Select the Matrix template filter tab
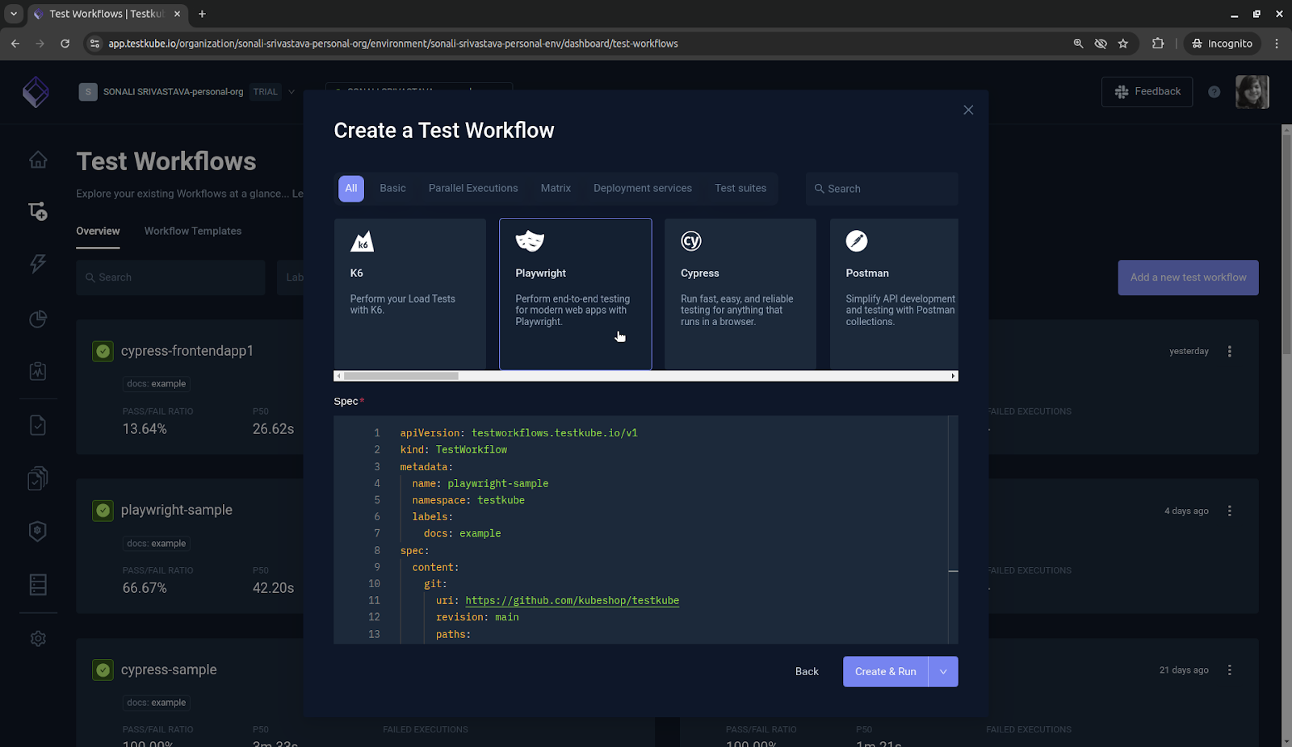 tap(556, 189)
